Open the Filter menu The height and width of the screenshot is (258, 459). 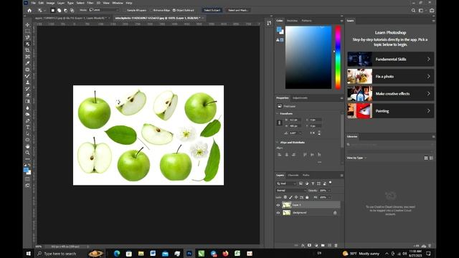click(90, 3)
